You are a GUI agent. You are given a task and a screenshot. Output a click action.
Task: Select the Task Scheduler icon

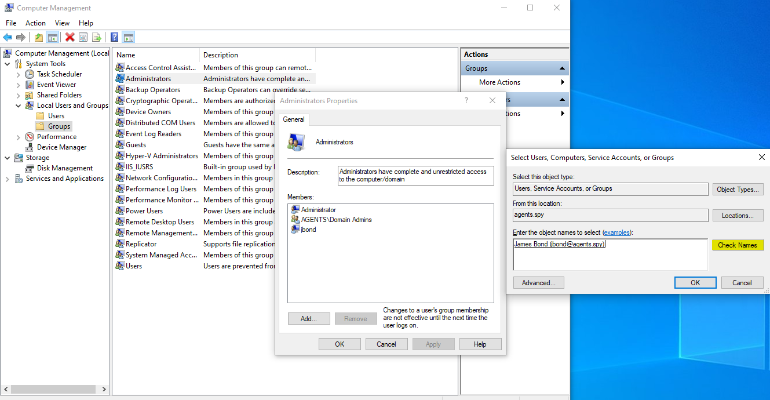[29, 74]
